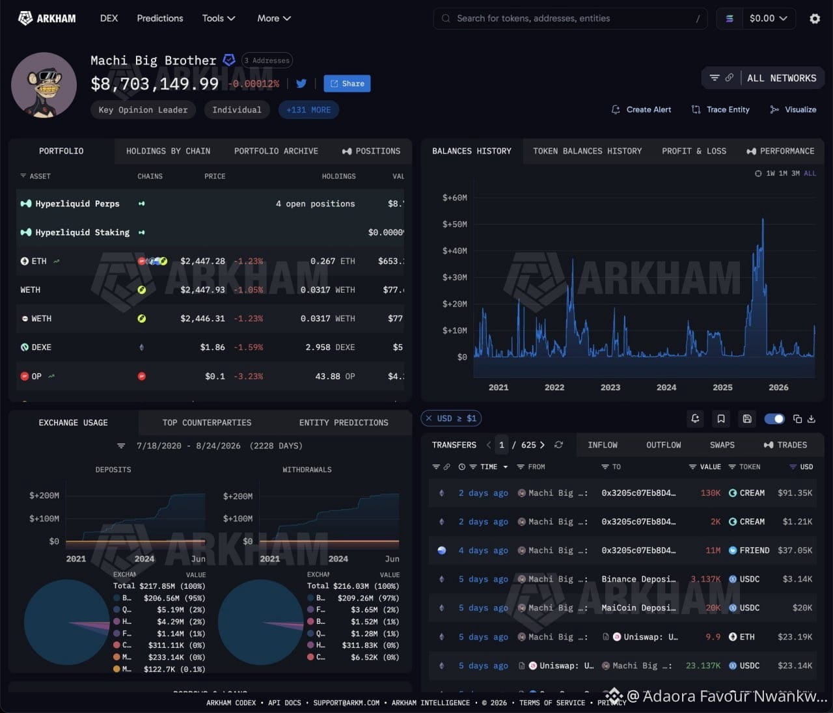Switch to the PORTFOLIO ARCHIVE tab

(276, 151)
